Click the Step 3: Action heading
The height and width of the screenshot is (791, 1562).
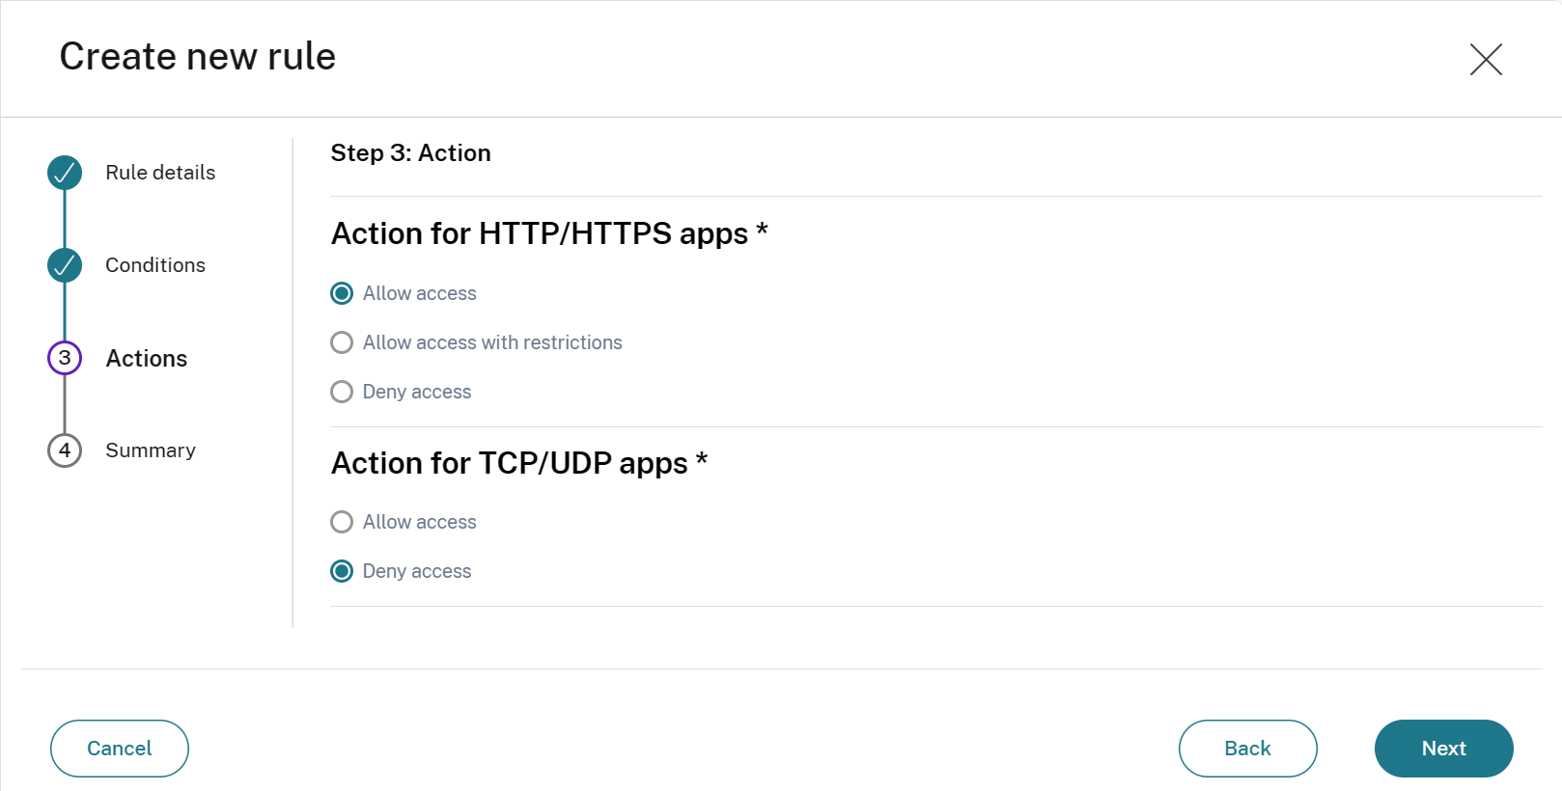tap(410, 153)
